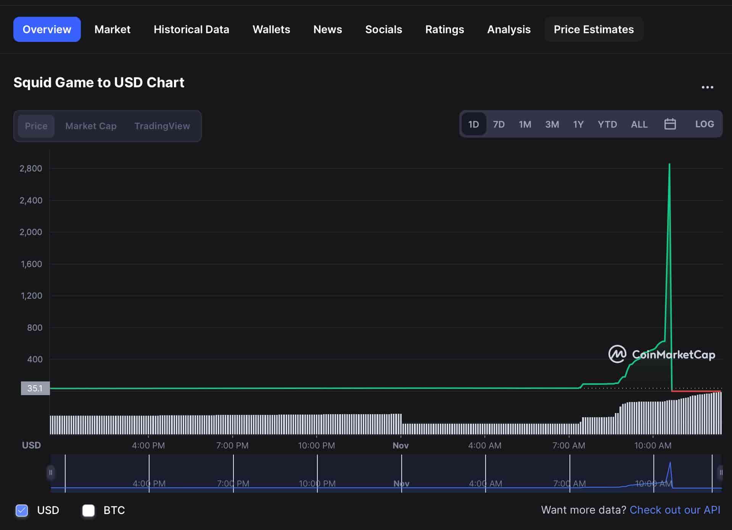
Task: Select the YTD time range
Action: click(607, 124)
